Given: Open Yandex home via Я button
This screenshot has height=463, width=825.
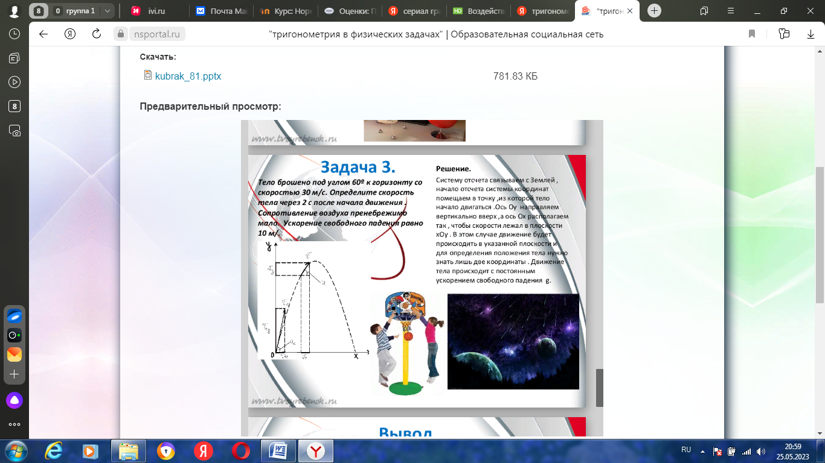Looking at the screenshot, I should point(70,34).
